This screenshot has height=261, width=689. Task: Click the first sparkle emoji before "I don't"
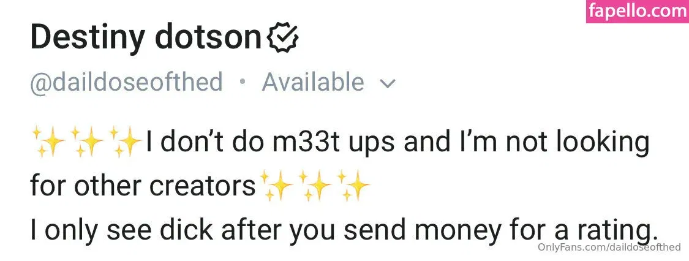pos(49,142)
